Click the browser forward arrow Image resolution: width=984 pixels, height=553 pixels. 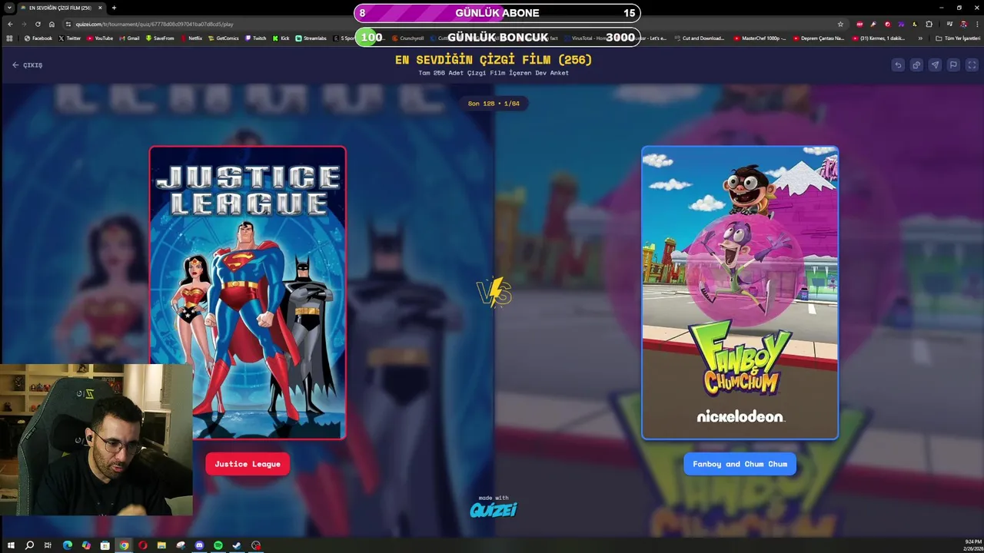(24, 24)
